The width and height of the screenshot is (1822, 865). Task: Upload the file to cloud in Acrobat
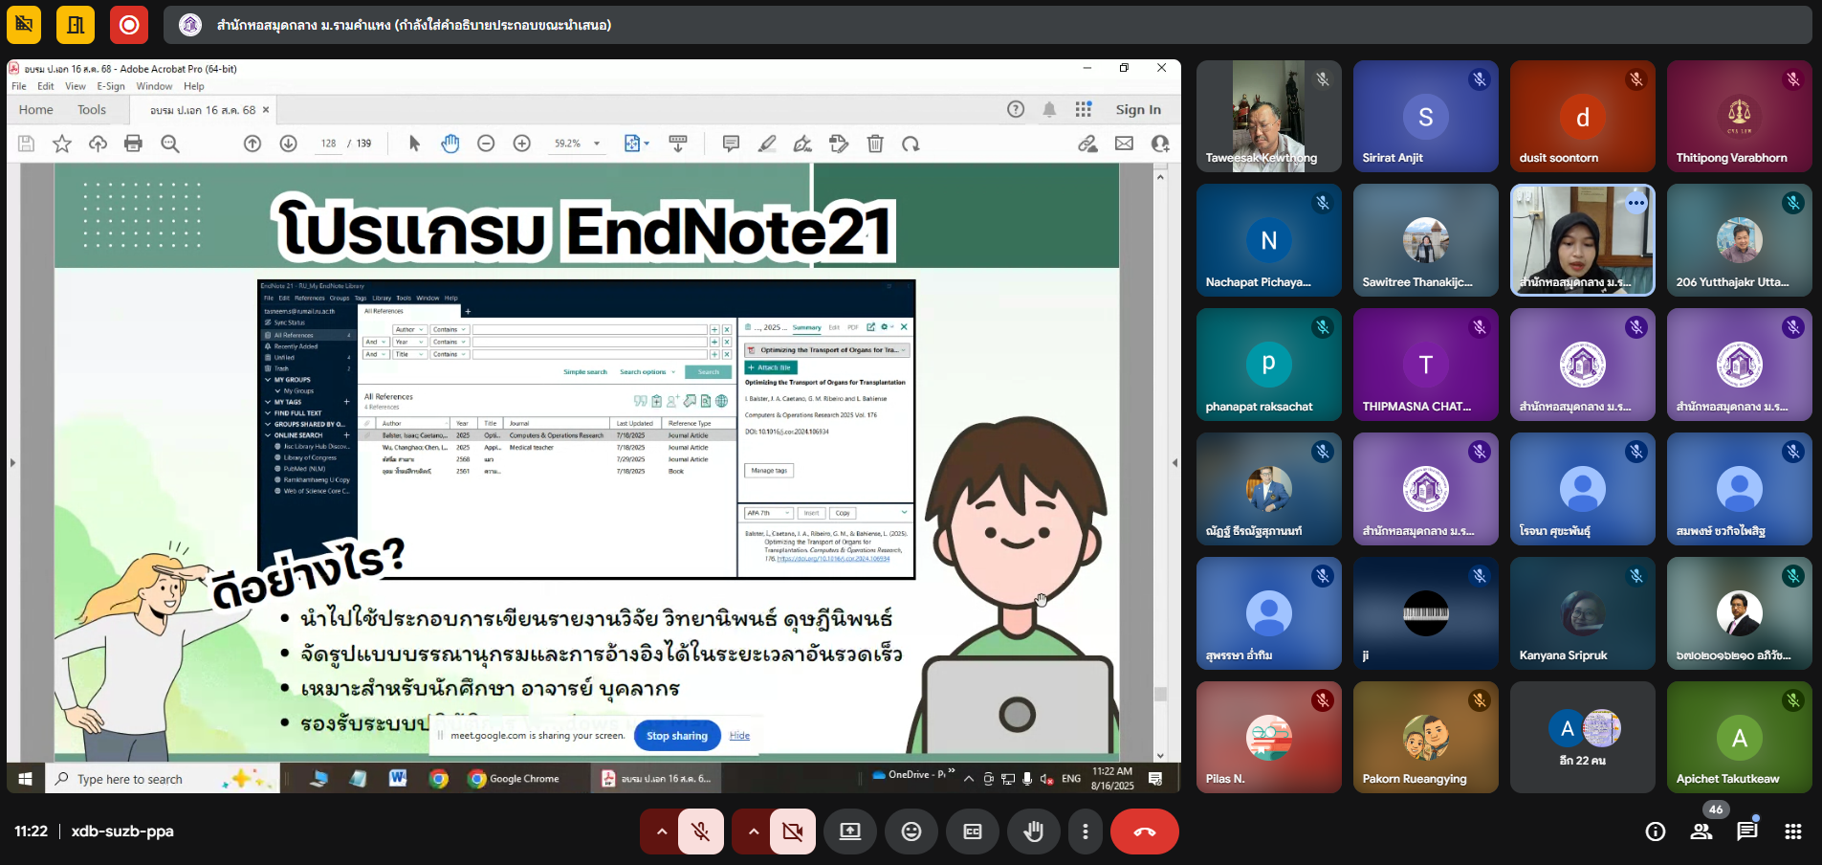[x=98, y=144]
